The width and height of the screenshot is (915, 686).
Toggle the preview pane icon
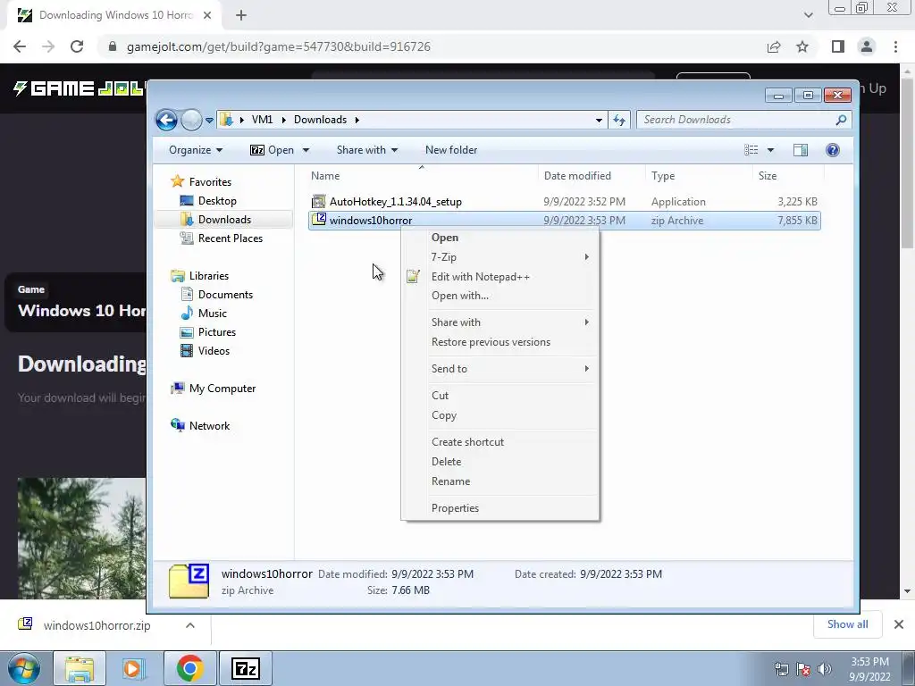[x=801, y=150]
